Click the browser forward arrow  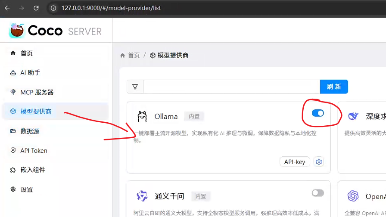point(22,8)
